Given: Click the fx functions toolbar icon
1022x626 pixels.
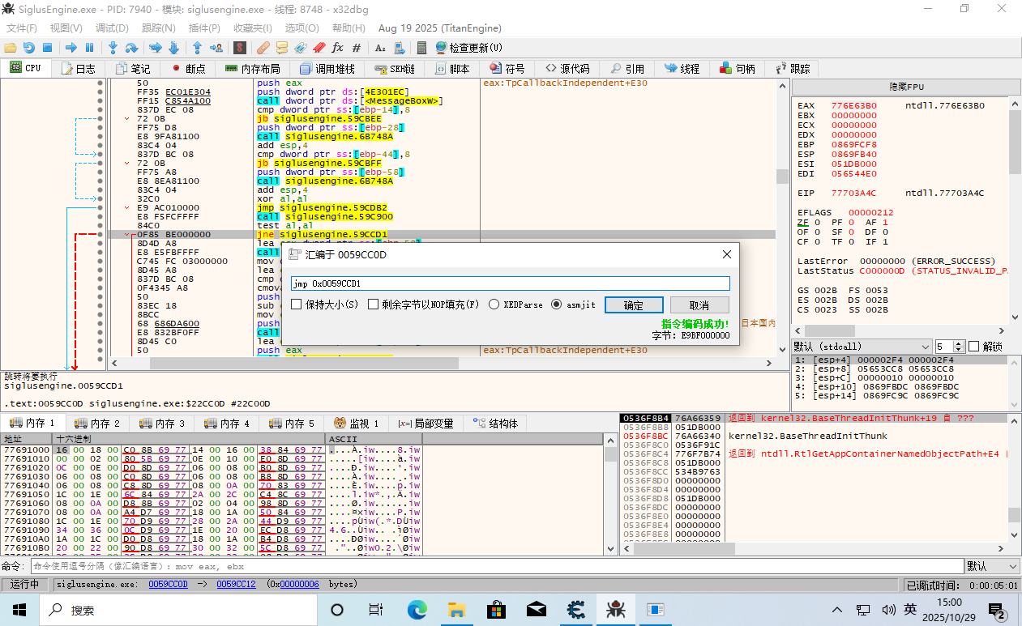Looking at the screenshot, I should [x=338, y=48].
